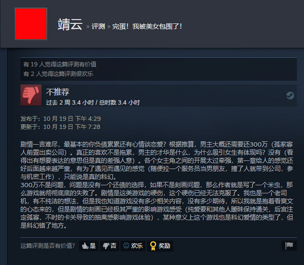Open the 靖云 user profile name
Viewport: 304px width, 265px height.
click(70, 25)
